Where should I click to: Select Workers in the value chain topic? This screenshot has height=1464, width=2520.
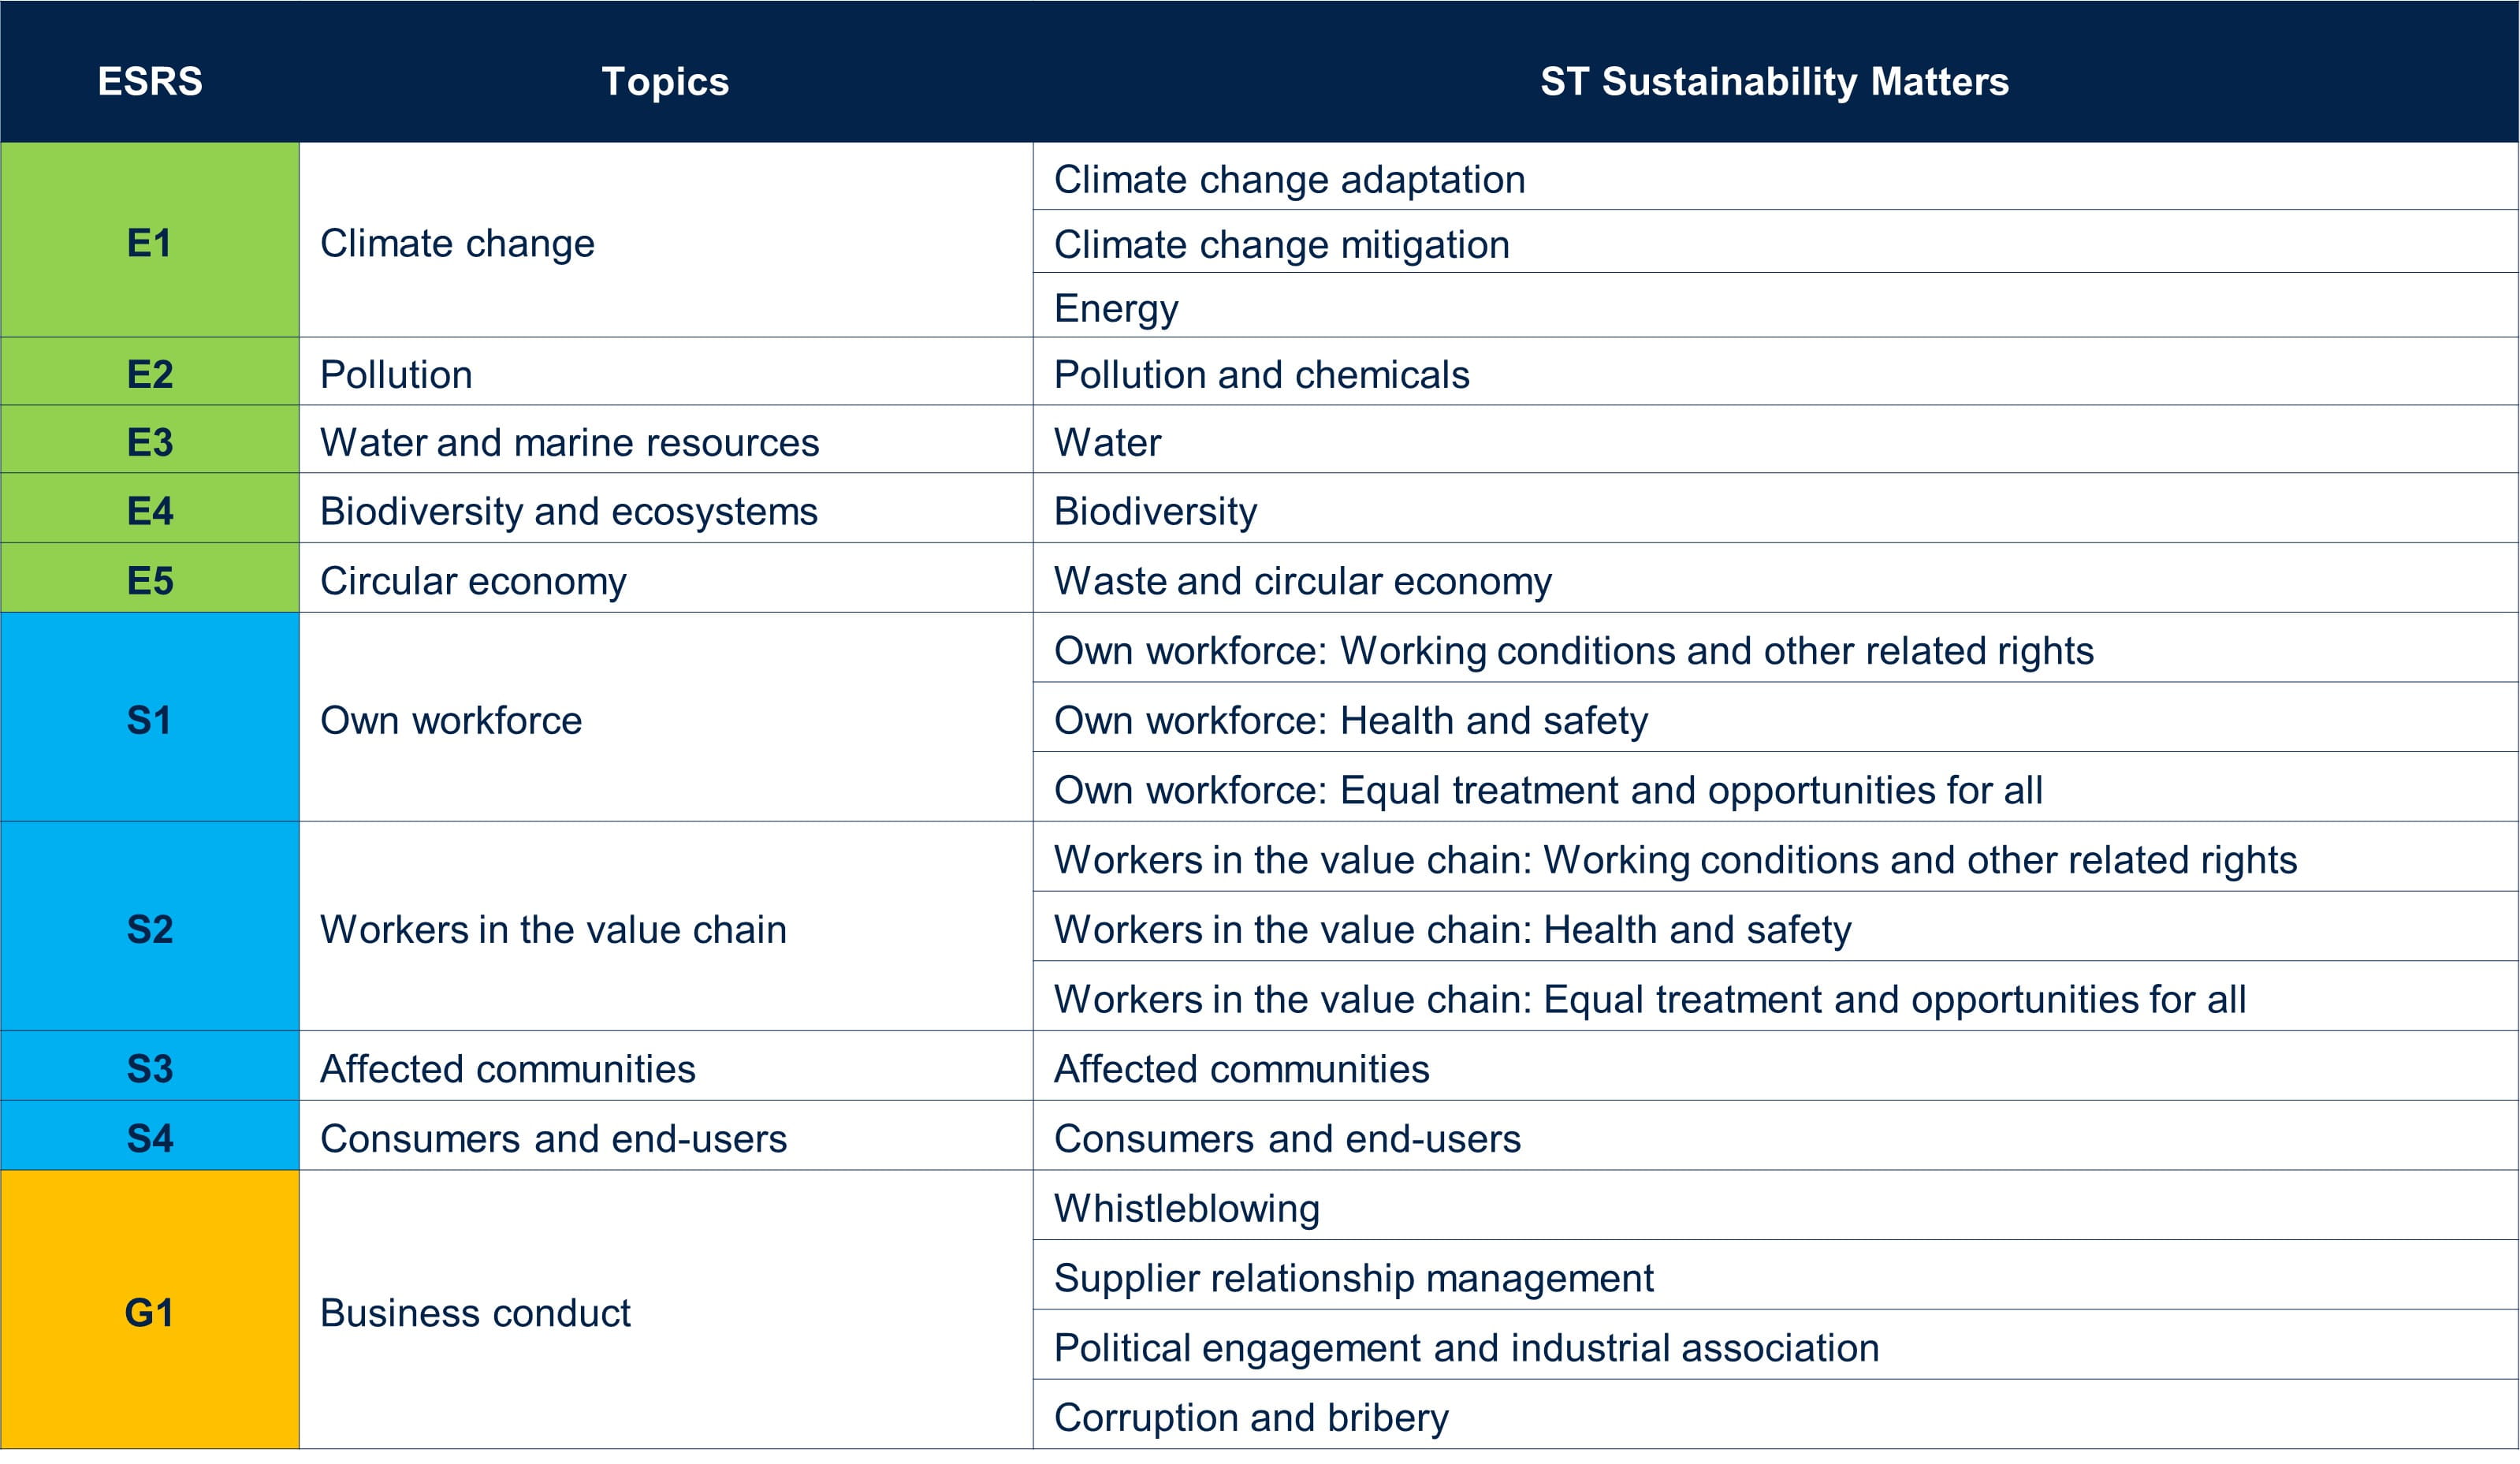pos(553,929)
